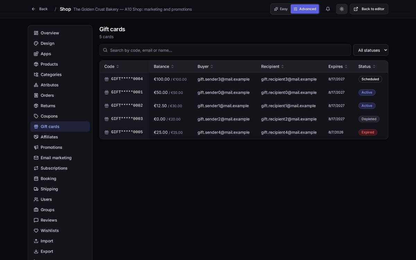
Task: Sort by Status column header
Action: click(367, 67)
